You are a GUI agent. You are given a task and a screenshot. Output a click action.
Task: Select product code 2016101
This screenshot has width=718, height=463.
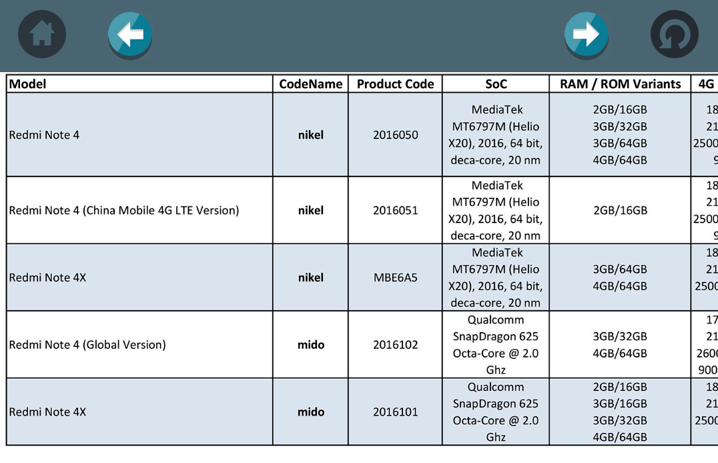[x=395, y=412]
